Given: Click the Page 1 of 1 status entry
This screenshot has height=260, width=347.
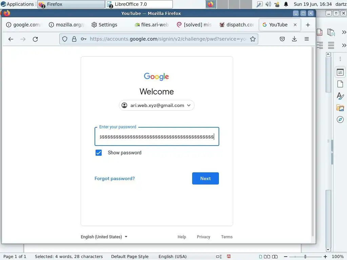Looking at the screenshot, I should coord(15,257).
